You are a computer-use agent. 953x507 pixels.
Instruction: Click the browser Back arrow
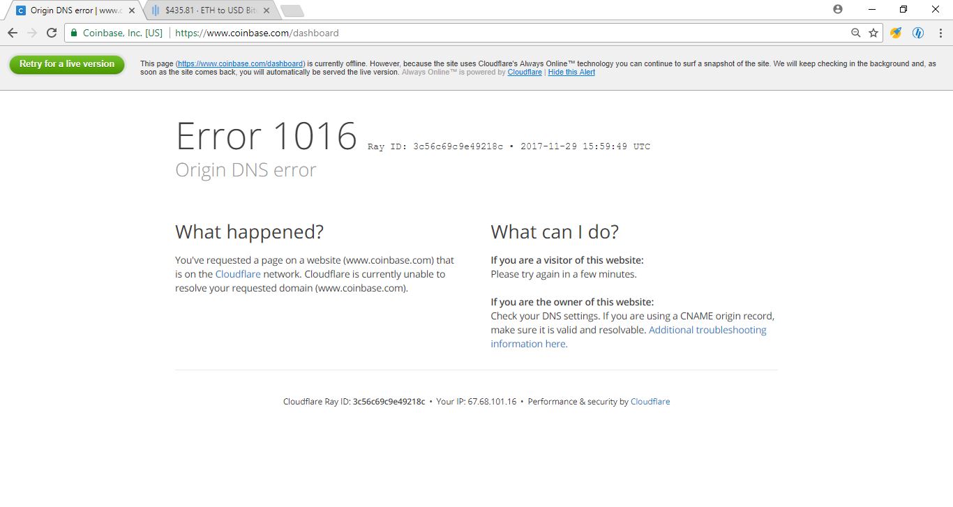tap(13, 33)
